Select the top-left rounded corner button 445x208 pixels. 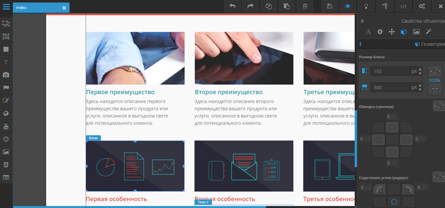(x=379, y=189)
